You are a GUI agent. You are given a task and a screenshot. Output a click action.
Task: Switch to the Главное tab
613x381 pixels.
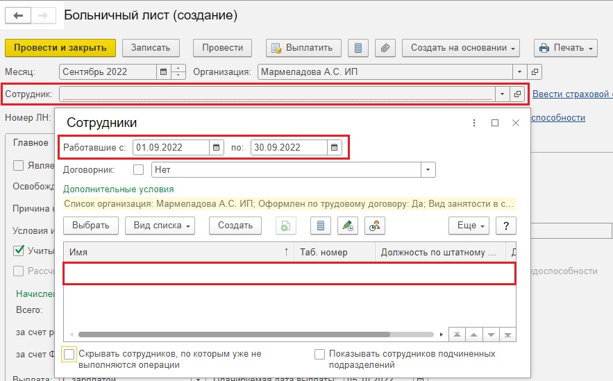31,143
